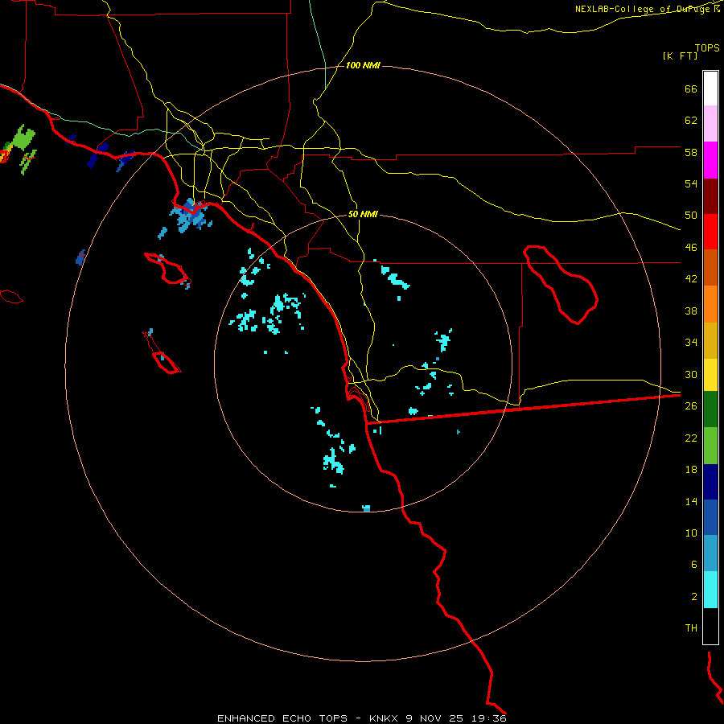Pick the magenta legend swatch
Image resolution: width=724 pixels, height=724 pixels.
tap(710, 160)
